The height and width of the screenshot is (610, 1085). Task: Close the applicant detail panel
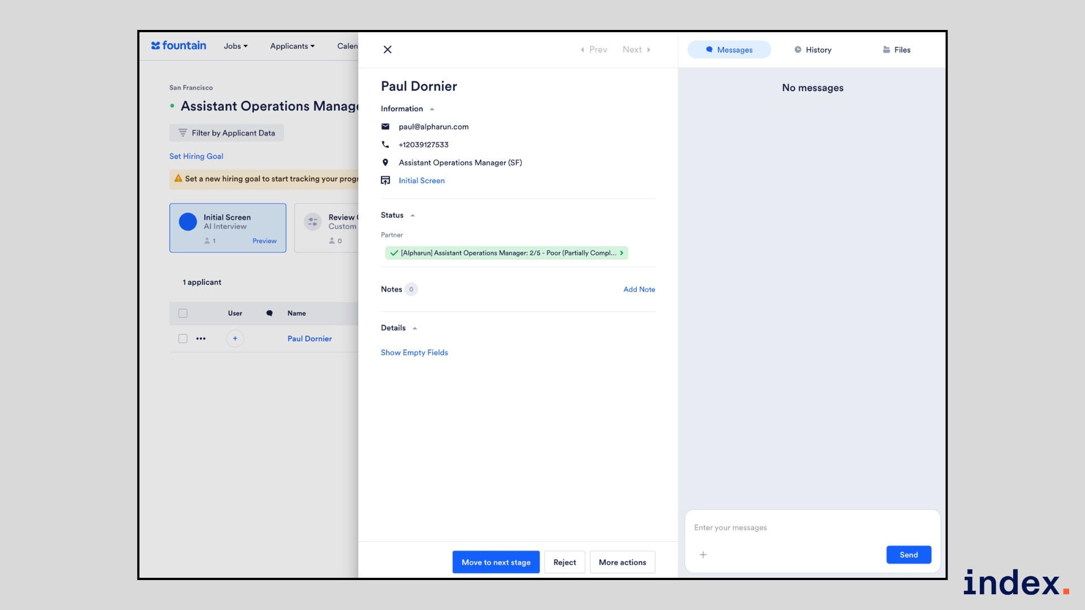point(388,50)
